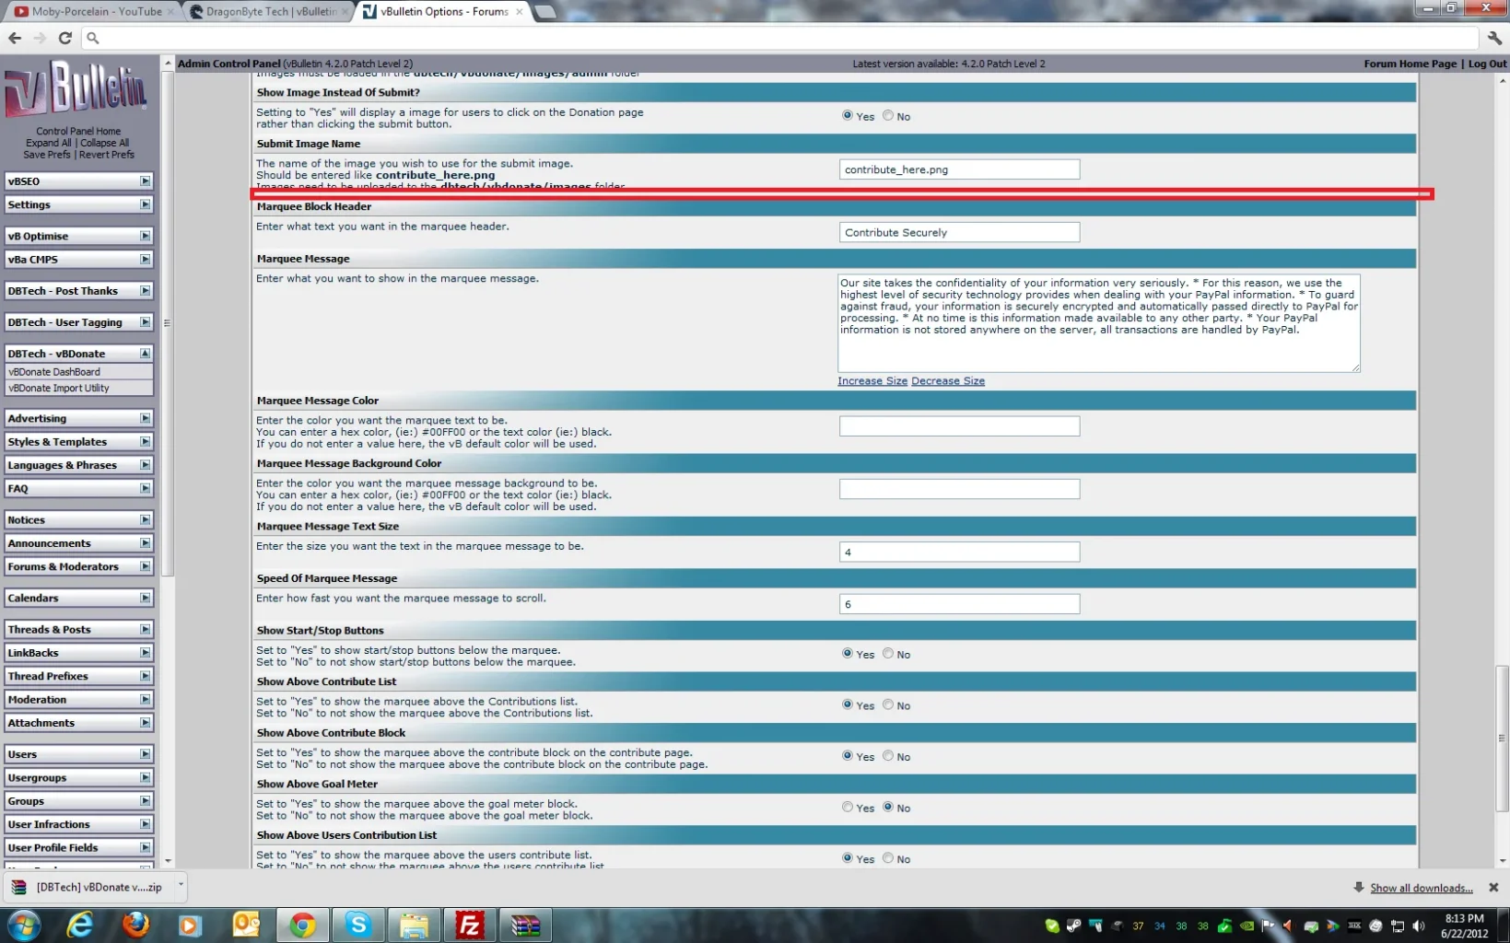This screenshot has width=1510, height=943.
Task: Open the Advertising menu section
Action: (x=78, y=418)
